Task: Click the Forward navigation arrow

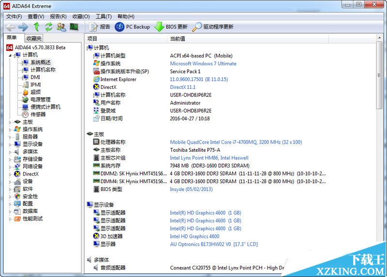Action: [x=23, y=27]
